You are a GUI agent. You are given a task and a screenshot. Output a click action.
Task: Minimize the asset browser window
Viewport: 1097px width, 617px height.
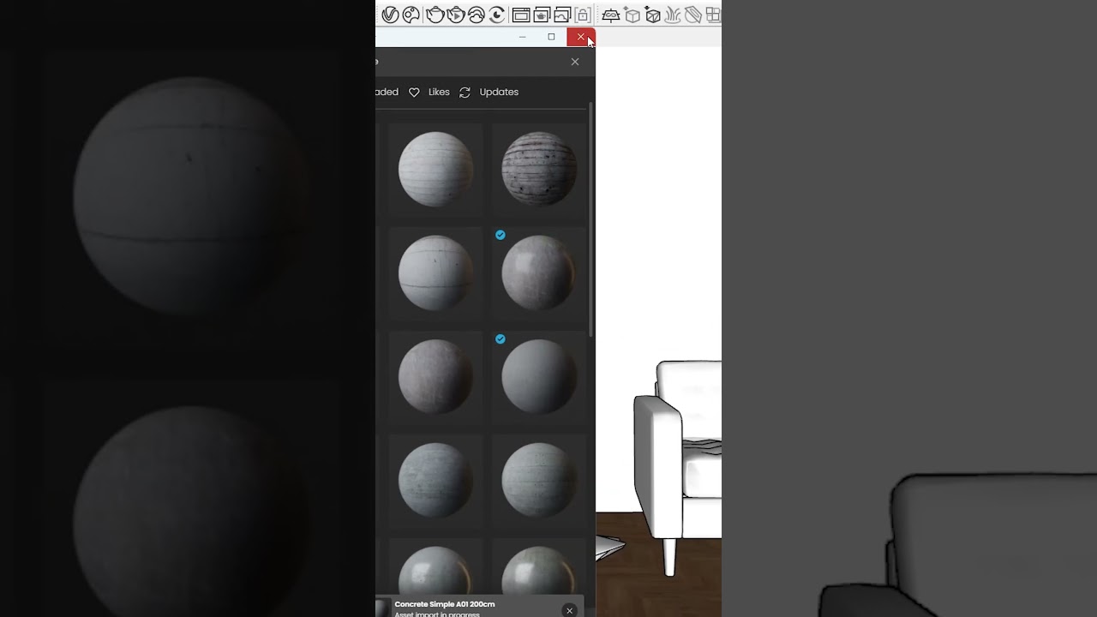(x=522, y=37)
